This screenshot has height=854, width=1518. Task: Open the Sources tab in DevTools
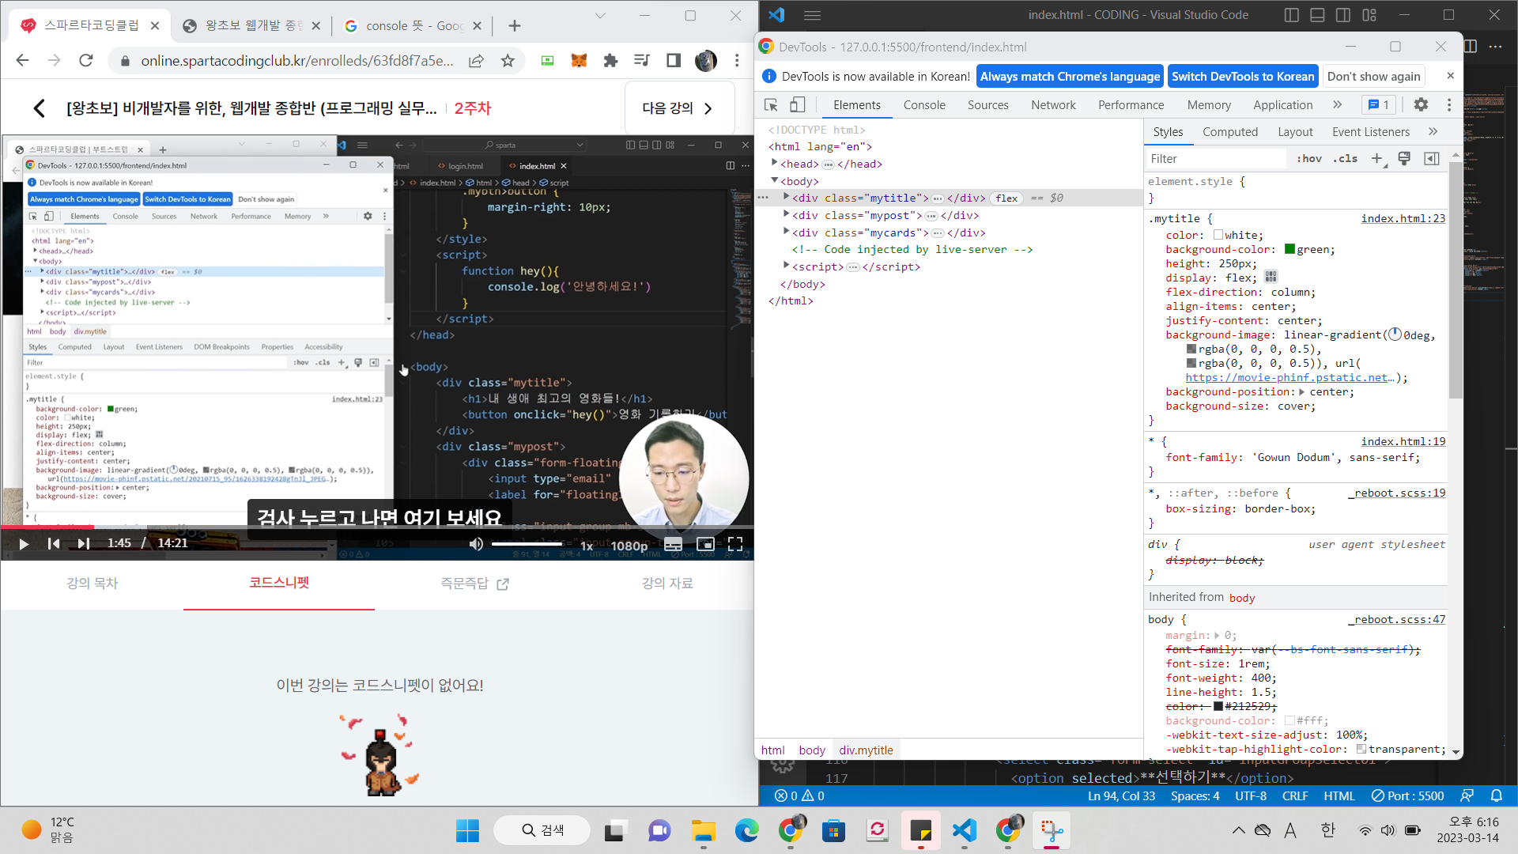(x=987, y=105)
